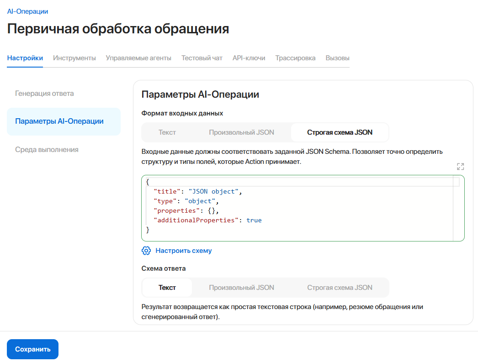Keep Строгая схема JSON input format selected
Screen dimensions: 478x362
click(340, 132)
